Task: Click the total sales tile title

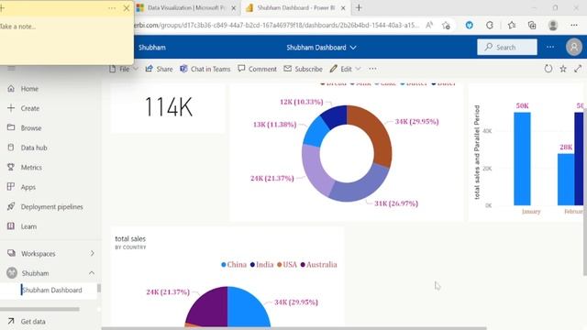Action: [130, 238]
